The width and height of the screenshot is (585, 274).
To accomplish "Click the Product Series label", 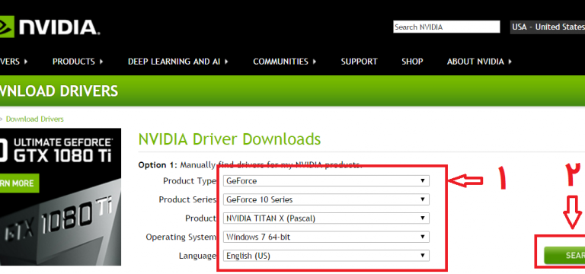I will click(x=187, y=200).
